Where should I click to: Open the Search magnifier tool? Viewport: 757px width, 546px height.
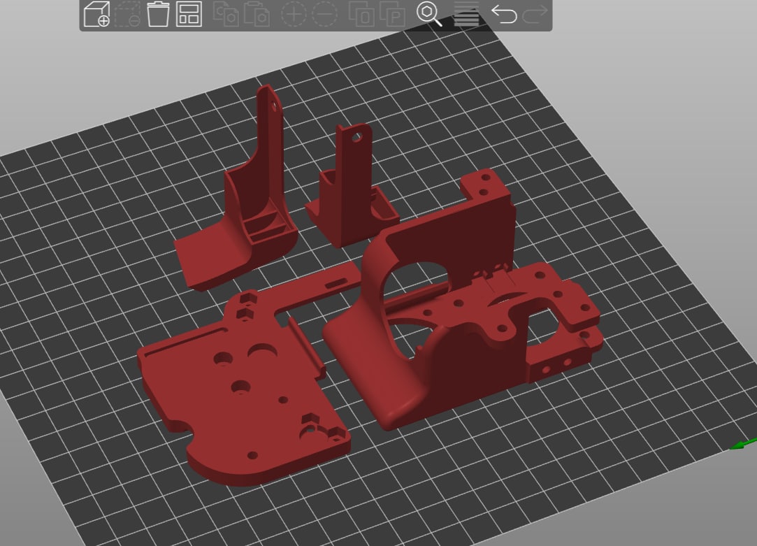[429, 14]
